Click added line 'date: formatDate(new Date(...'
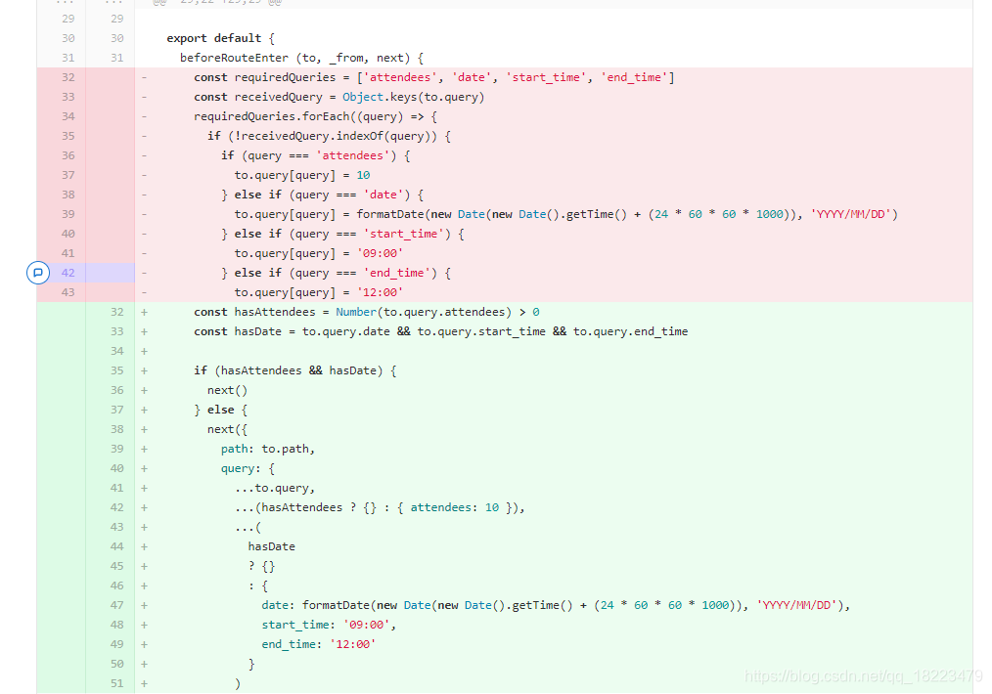This screenshot has width=992, height=694. pyautogui.click(x=556, y=605)
